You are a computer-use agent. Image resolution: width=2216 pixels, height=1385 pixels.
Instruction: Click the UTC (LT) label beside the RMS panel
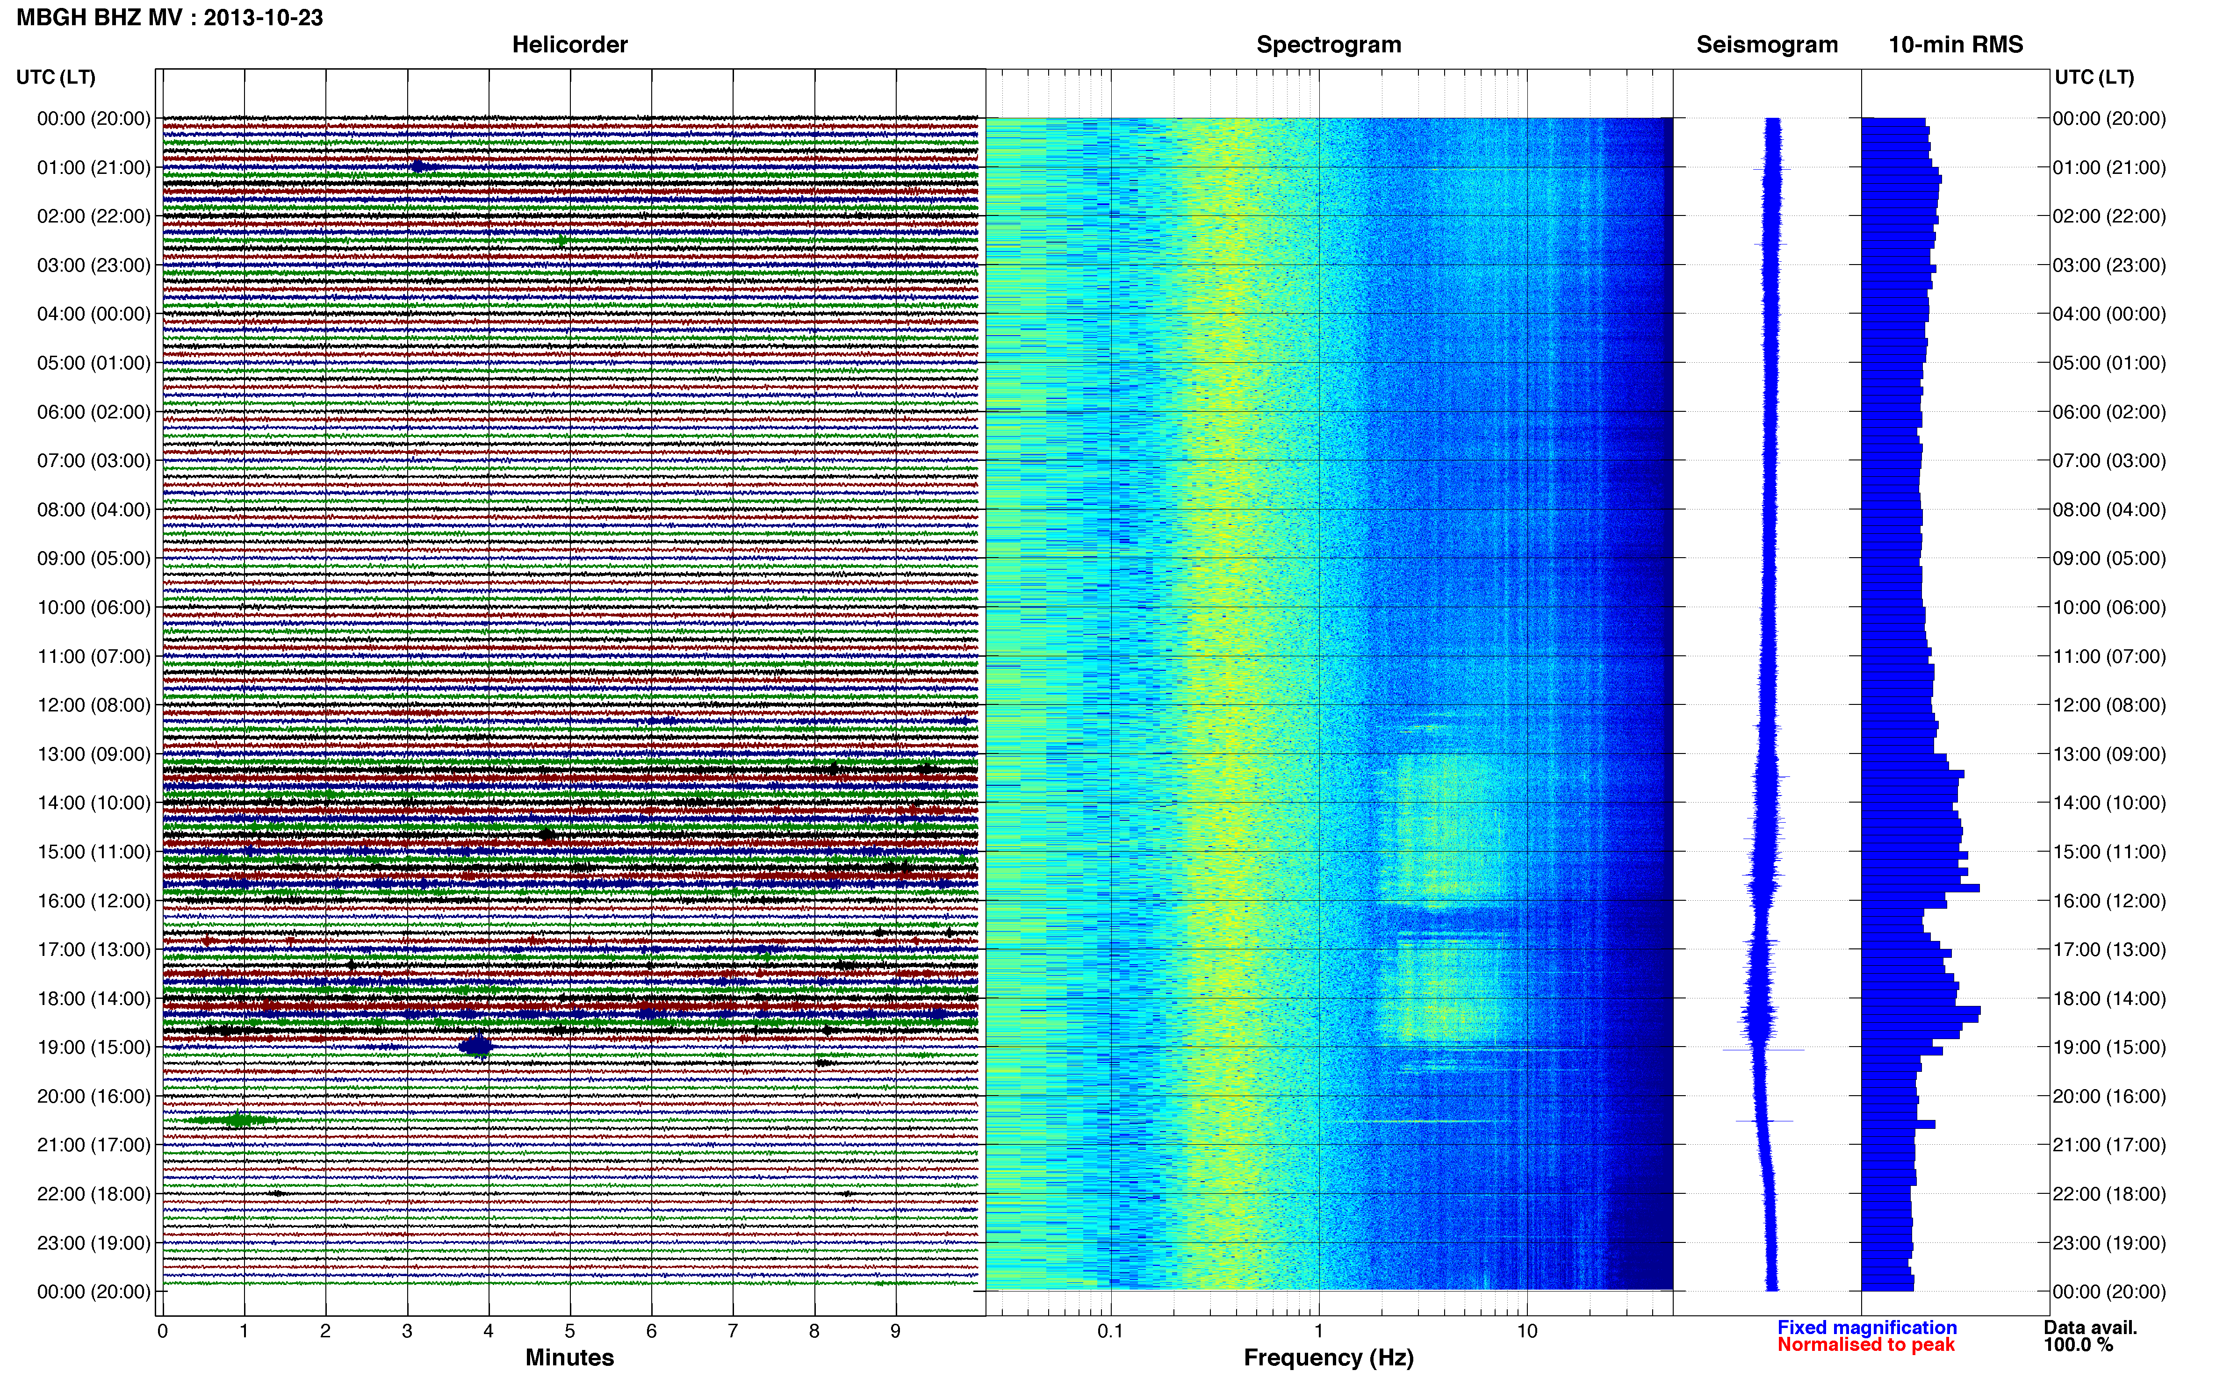tap(2094, 77)
